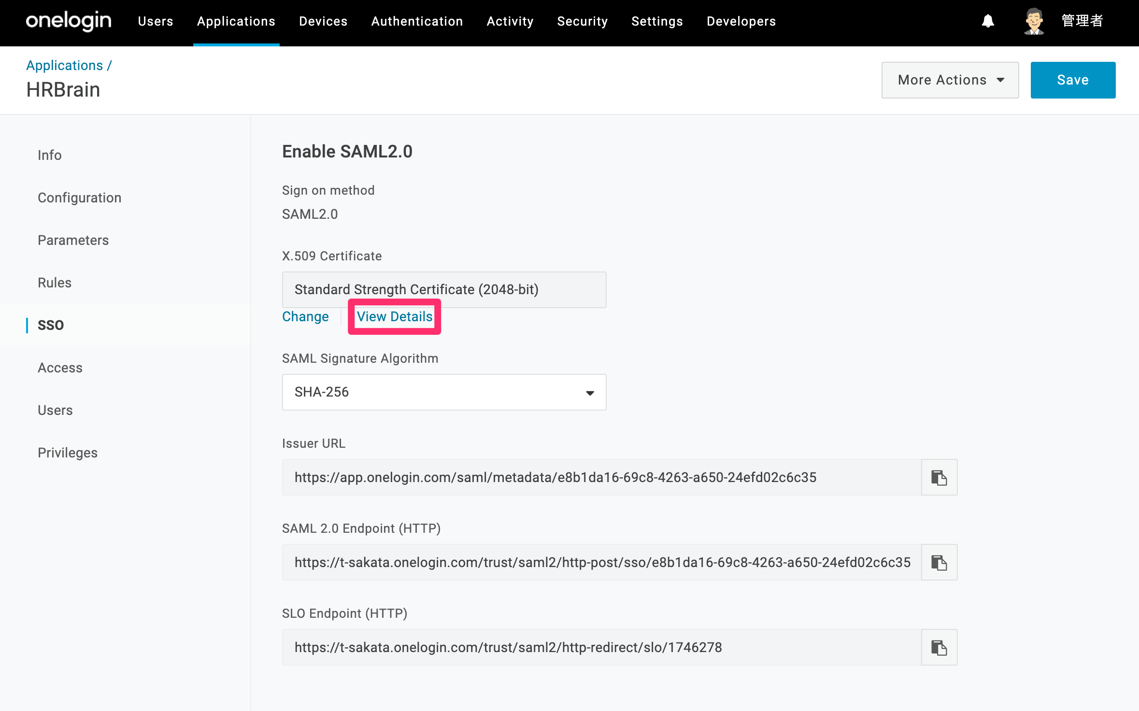The width and height of the screenshot is (1139, 711).
Task: Open the Security menu
Action: click(x=583, y=21)
